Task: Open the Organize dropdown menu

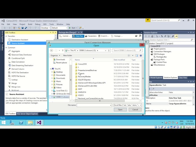Action: [x=55, y=55]
